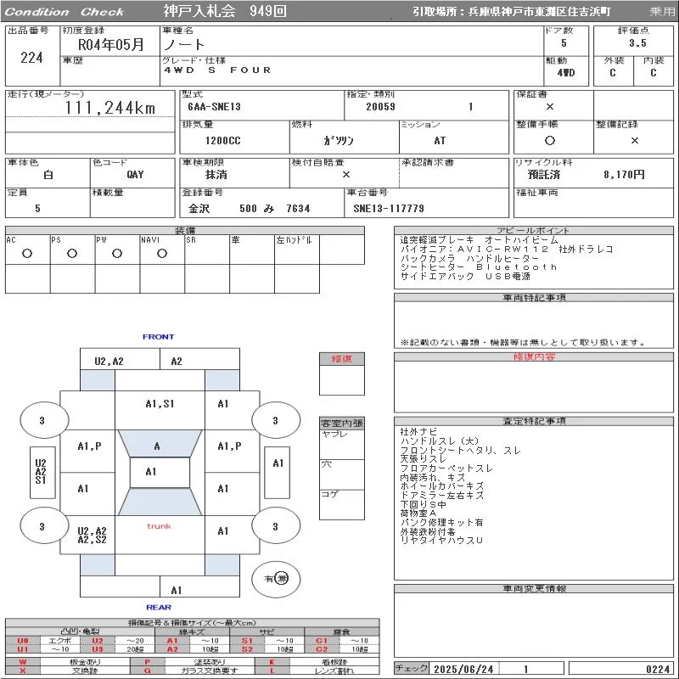679x679 pixels.
Task: Click the recycle fee amount "8,170円"
Action: 624,175
